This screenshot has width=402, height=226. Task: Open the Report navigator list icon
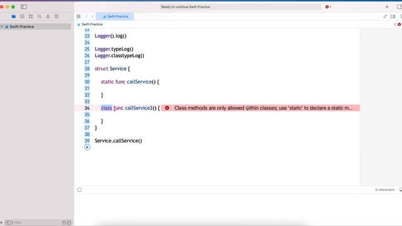[x=57, y=16]
